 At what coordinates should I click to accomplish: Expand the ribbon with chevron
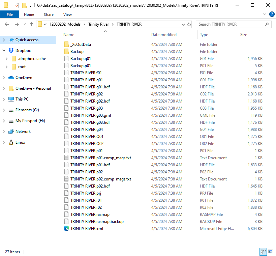(265, 14)
